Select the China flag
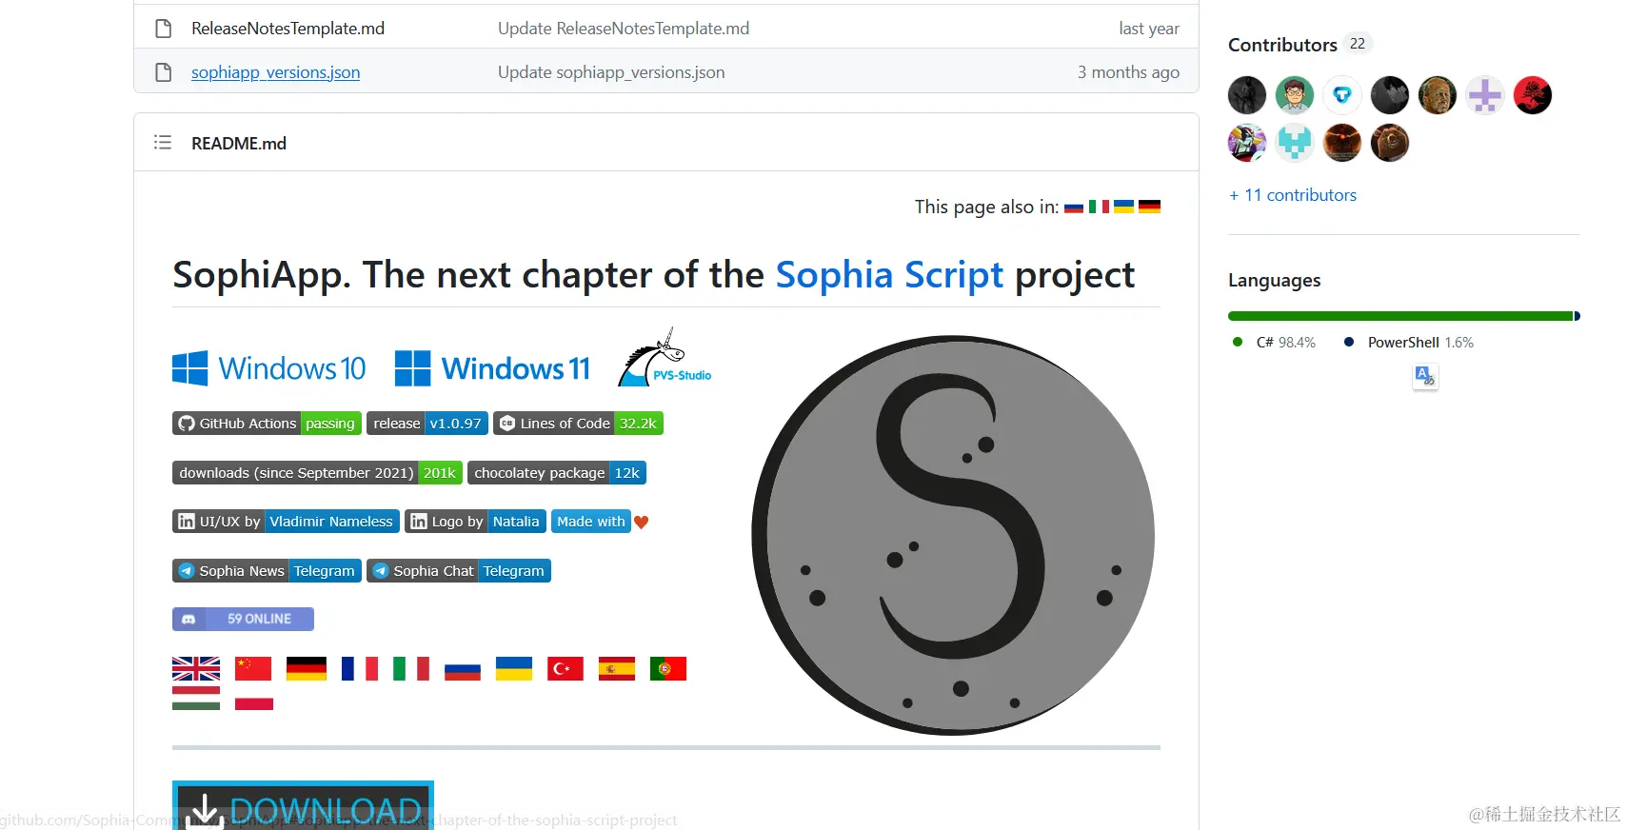The image size is (1627, 830). [x=253, y=669]
